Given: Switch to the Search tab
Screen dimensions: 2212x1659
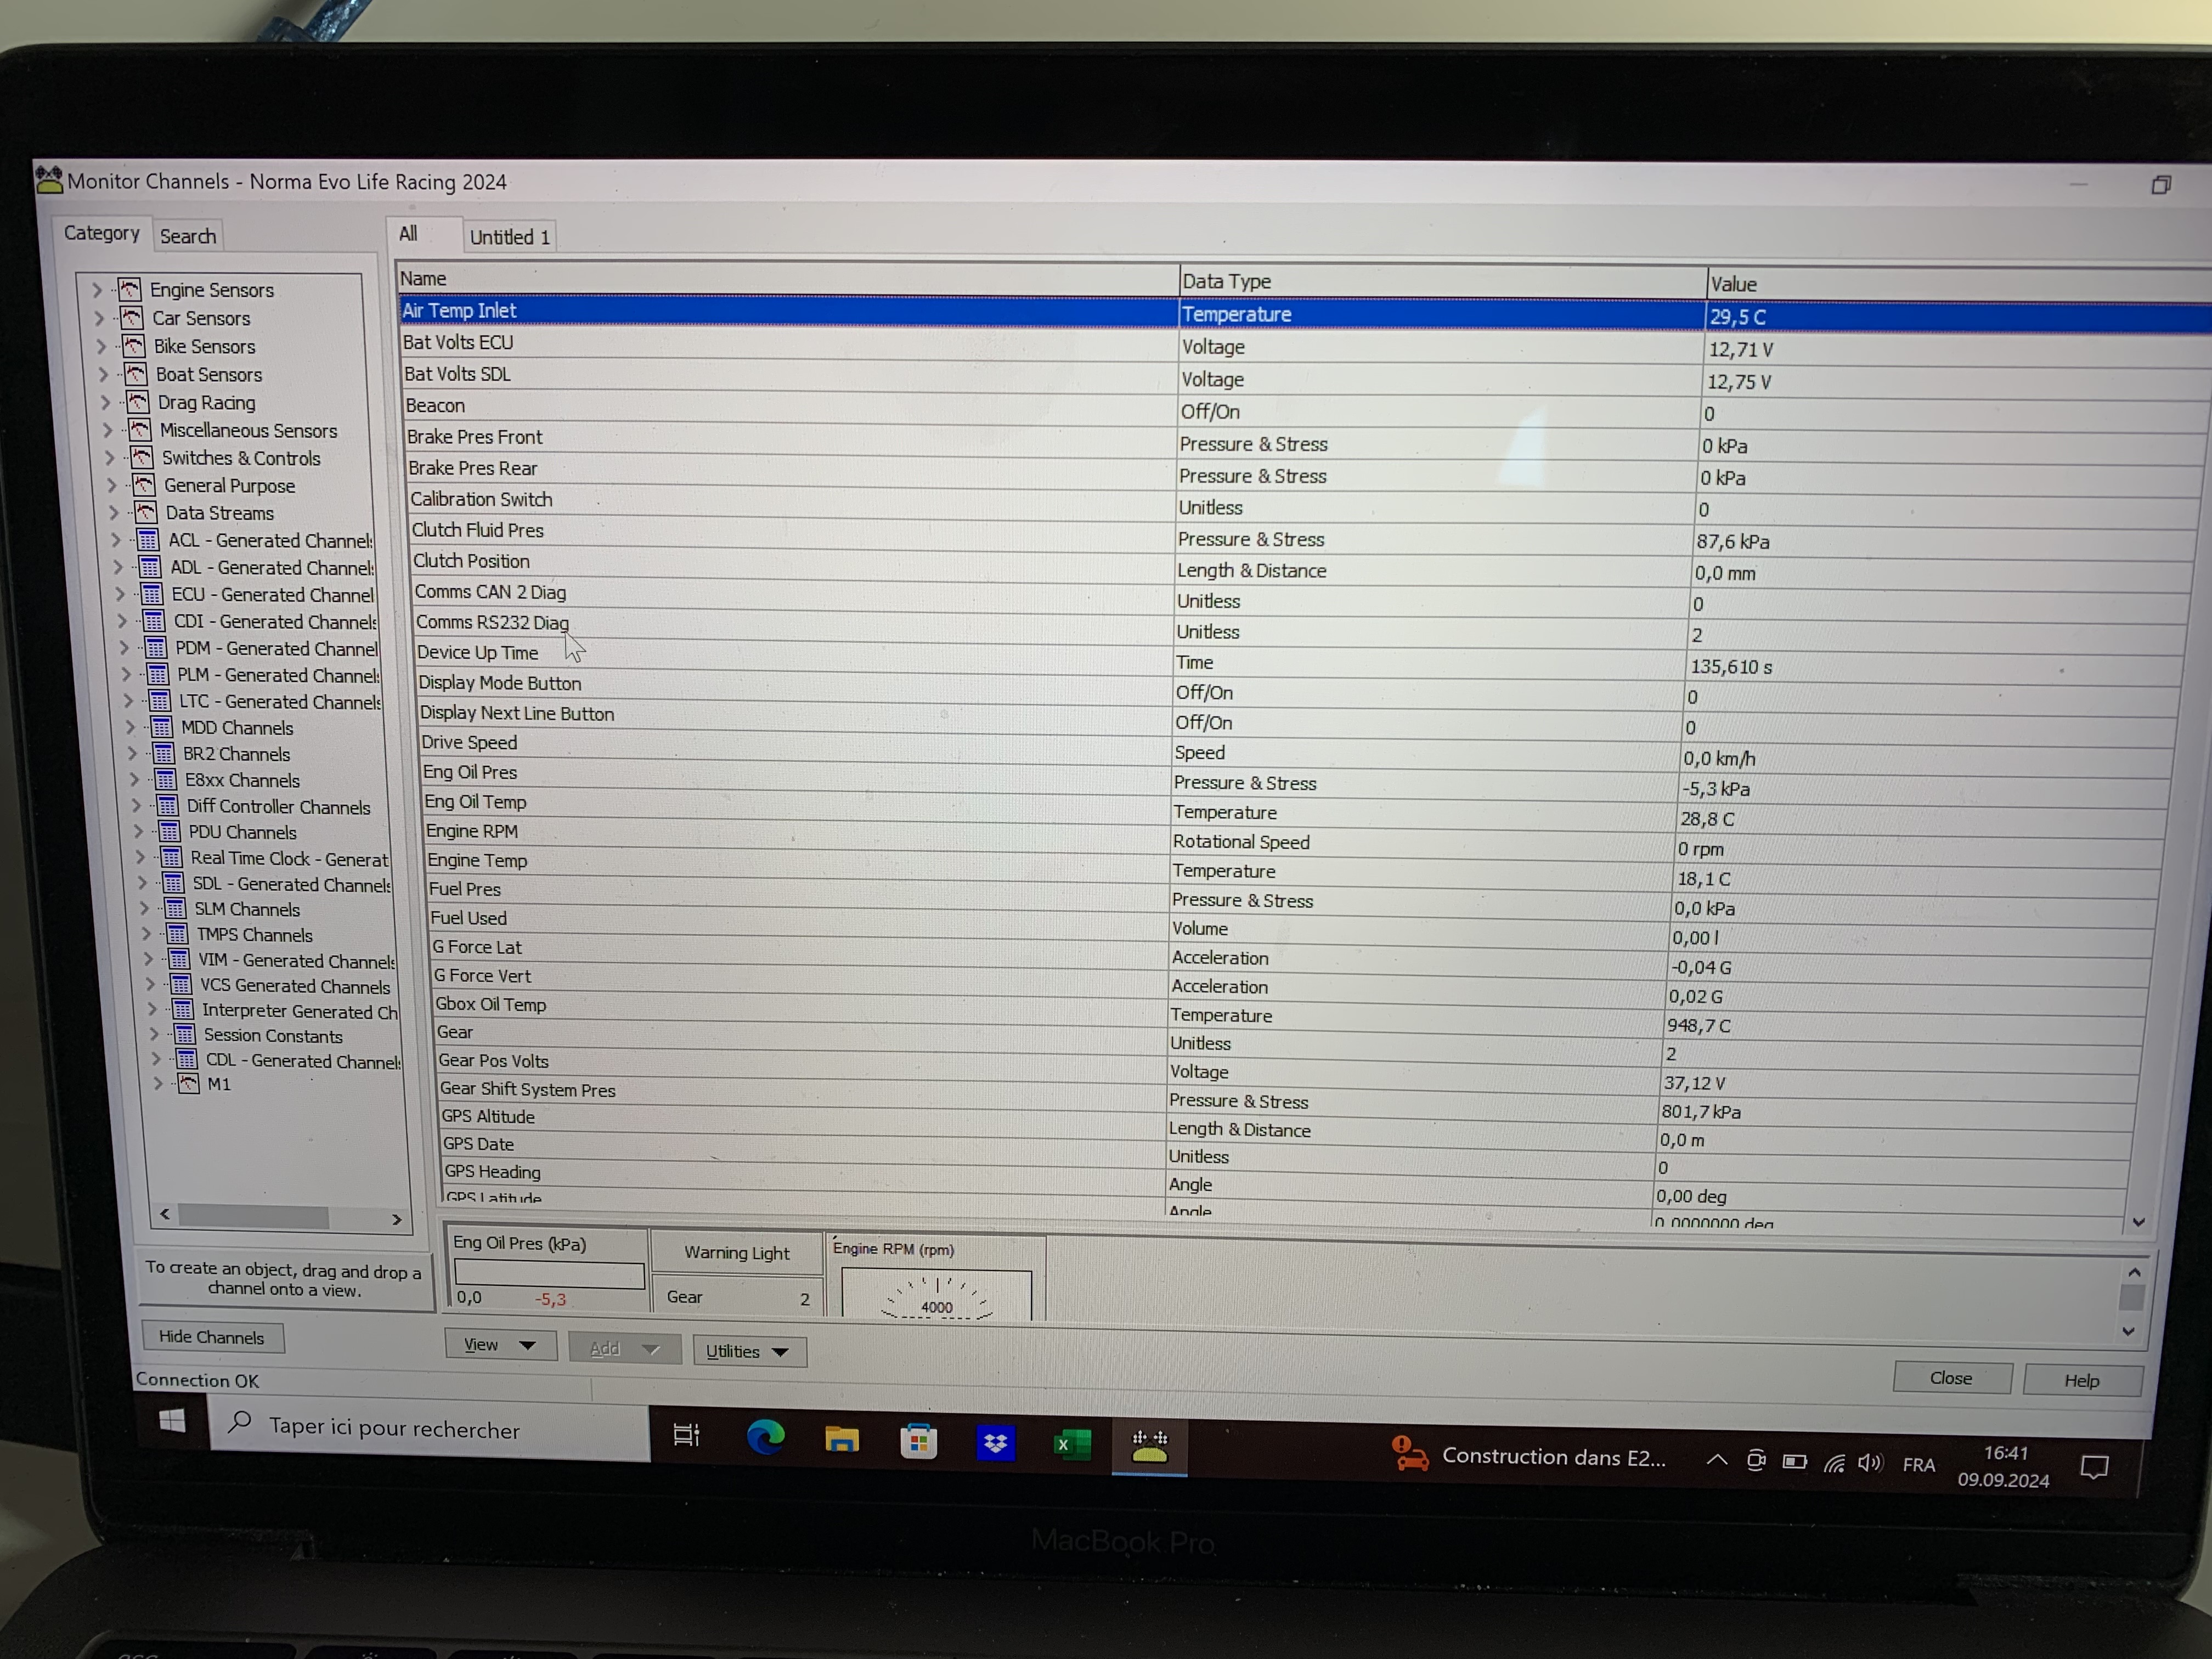Looking at the screenshot, I should [188, 236].
